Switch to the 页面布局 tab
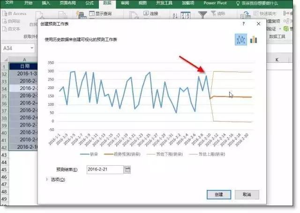Image resolution: width=300 pixels, height=213 pixels. click(67, 3)
